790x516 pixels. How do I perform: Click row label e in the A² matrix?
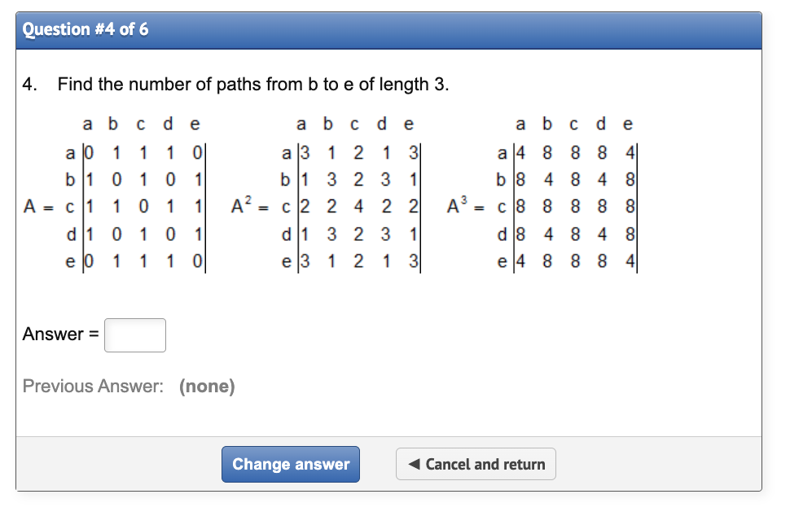286,260
